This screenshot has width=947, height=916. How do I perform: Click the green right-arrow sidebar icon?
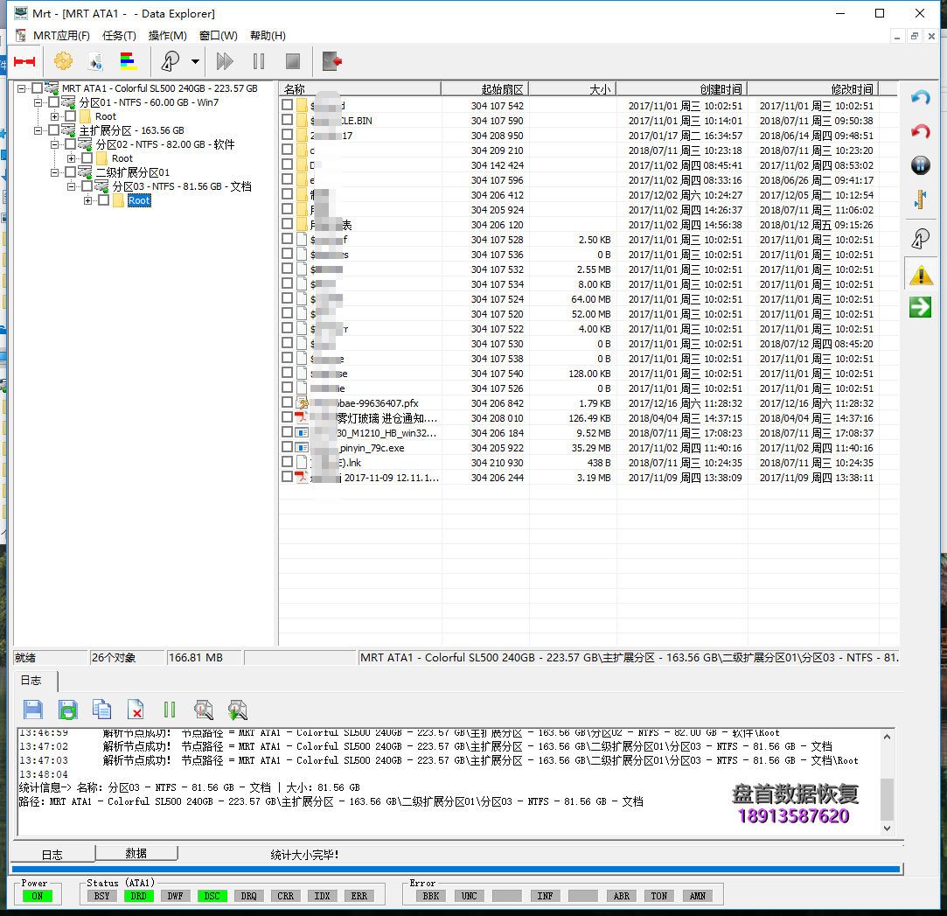920,307
